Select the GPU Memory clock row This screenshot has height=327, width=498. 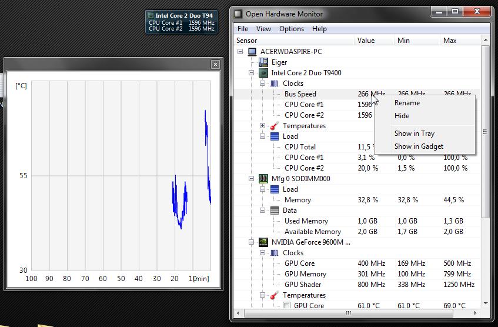coord(357,274)
